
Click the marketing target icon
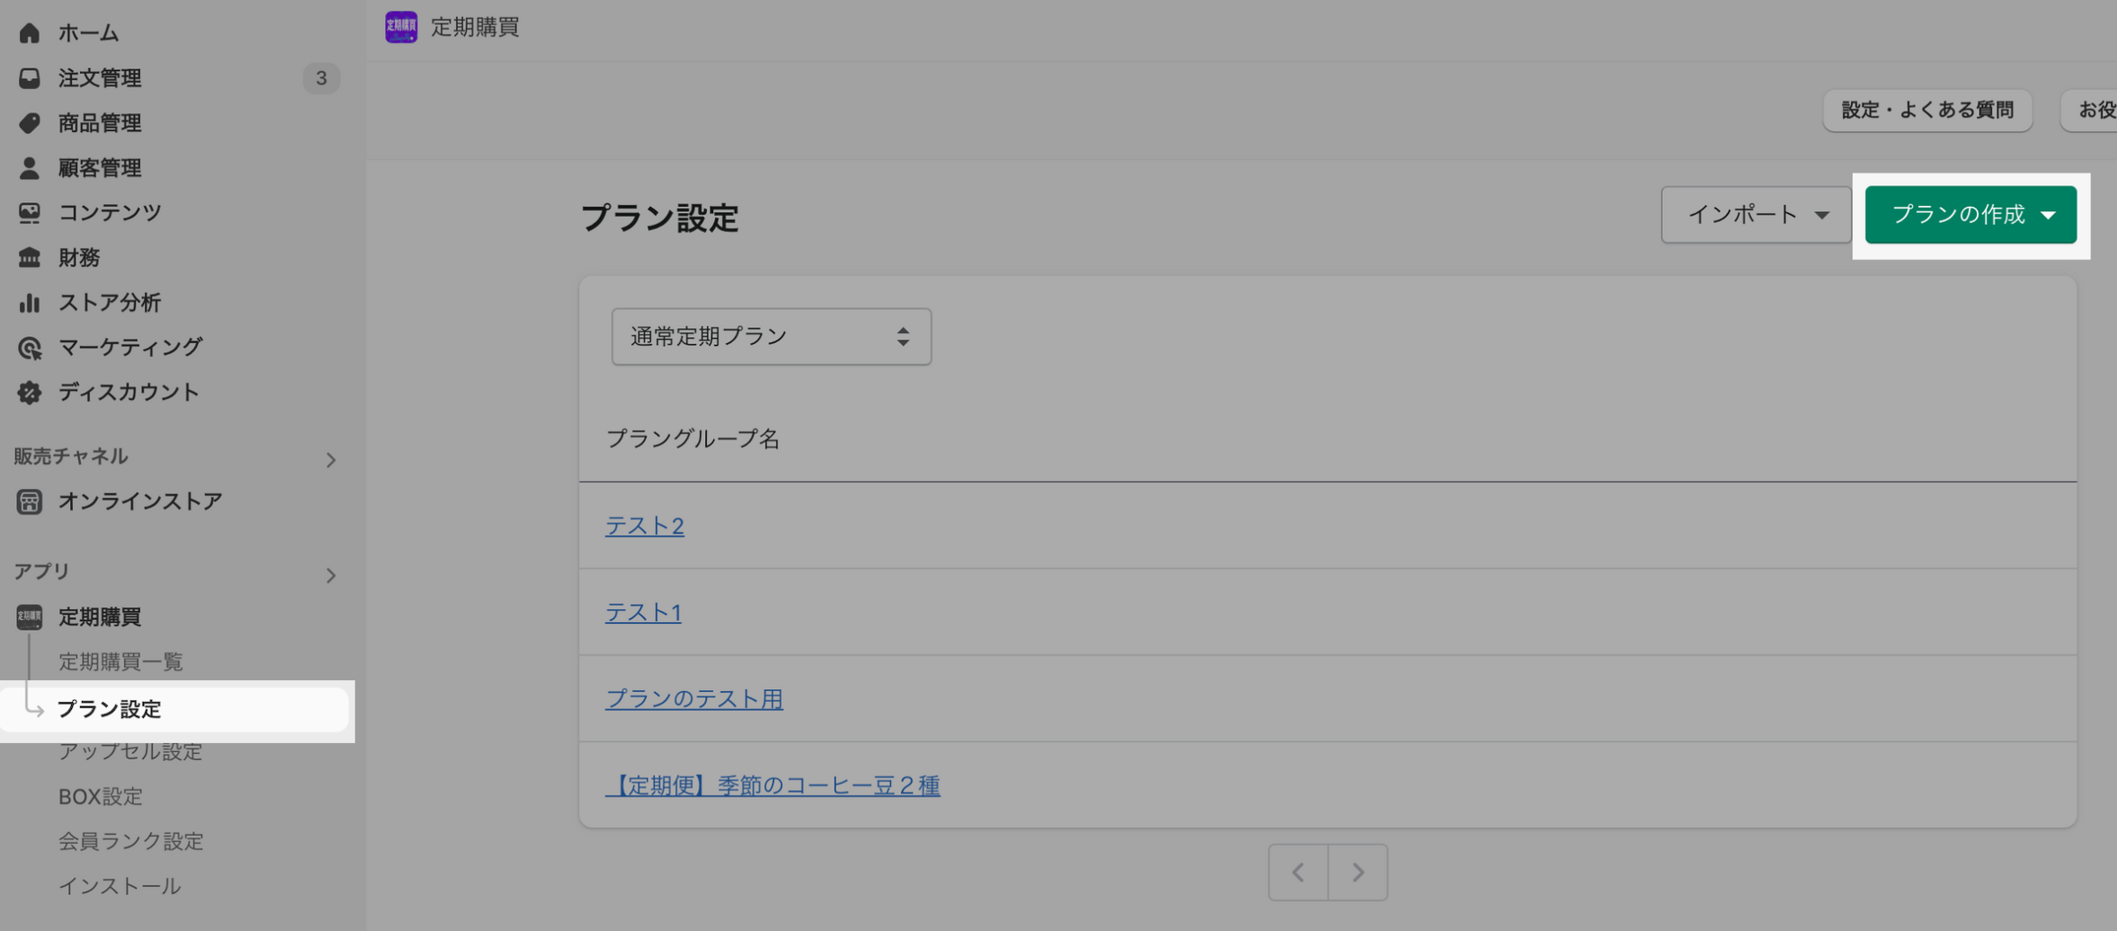30,348
